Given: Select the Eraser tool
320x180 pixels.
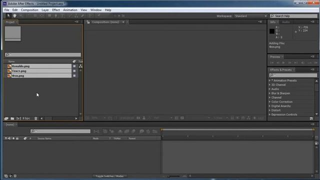Looking at the screenshot, I should tap(82, 15).
